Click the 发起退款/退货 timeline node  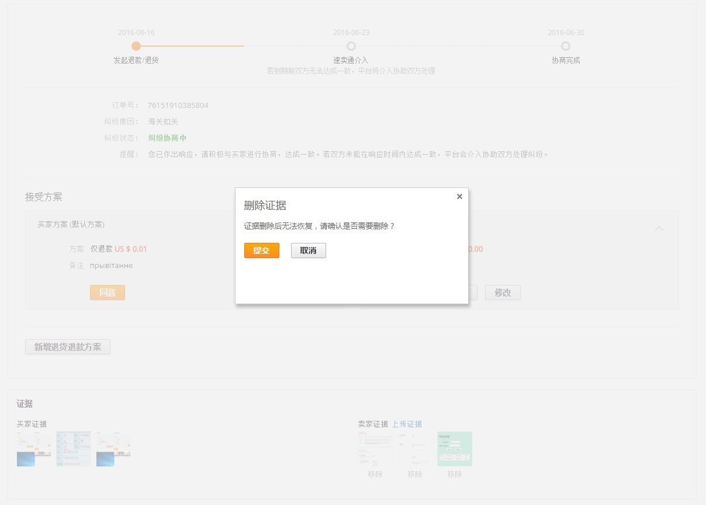tap(136, 46)
